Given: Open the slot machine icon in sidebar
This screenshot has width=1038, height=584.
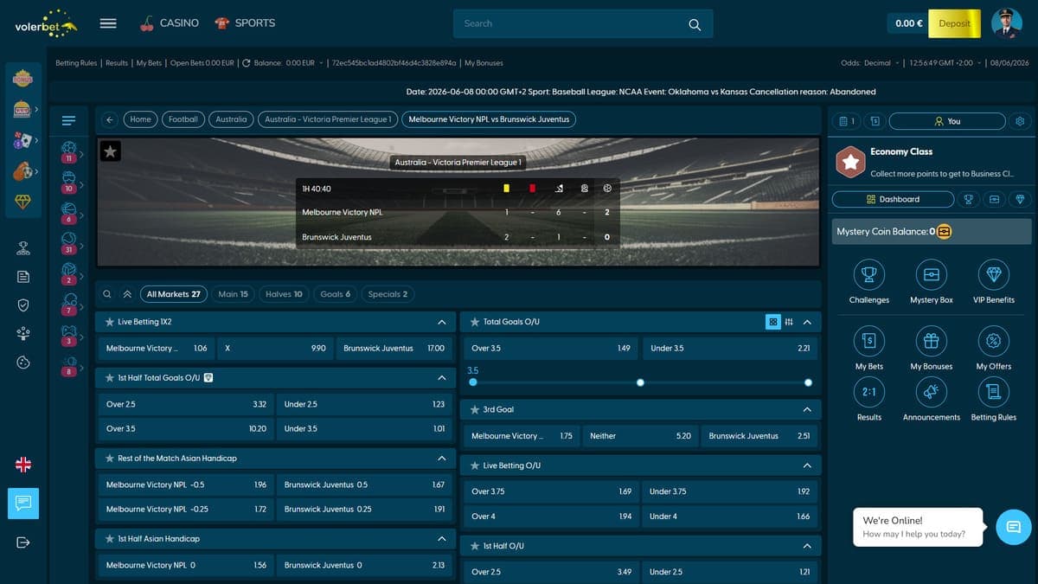Looking at the screenshot, I should [22, 110].
